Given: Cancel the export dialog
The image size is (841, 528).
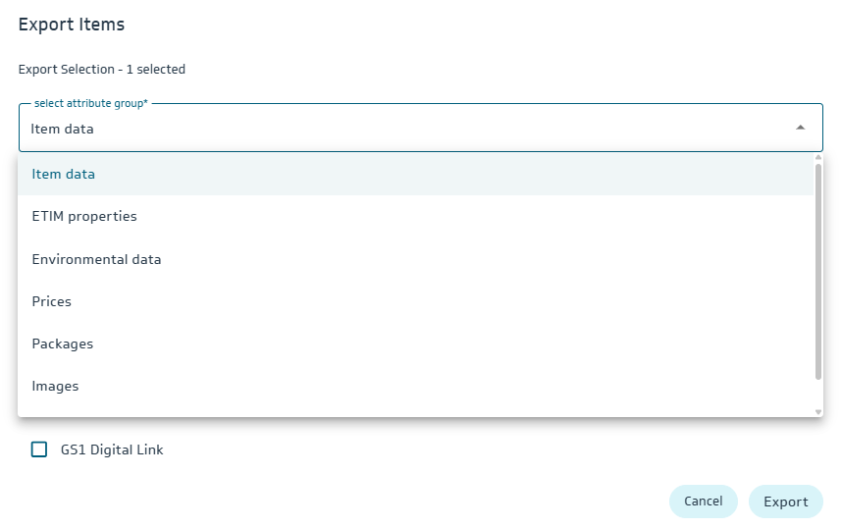Looking at the screenshot, I should coord(703,502).
